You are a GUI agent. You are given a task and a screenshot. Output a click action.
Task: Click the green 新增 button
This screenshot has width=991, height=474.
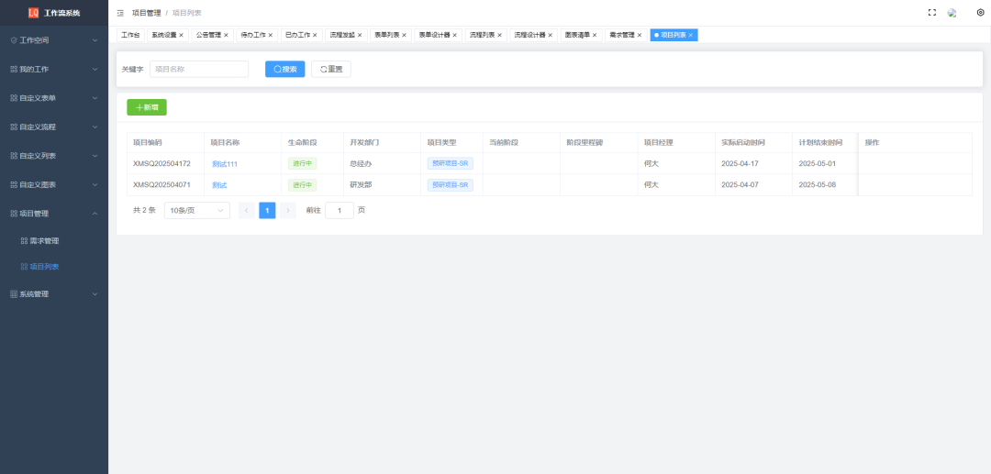[x=147, y=108]
